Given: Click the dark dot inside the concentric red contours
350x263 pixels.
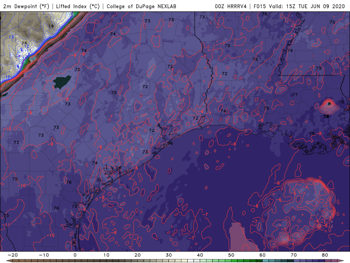Looking at the screenshot, I should pyautogui.click(x=329, y=103).
